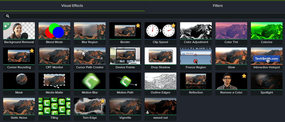Click the Vignette label text
285x122 pixels.
click(125, 118)
